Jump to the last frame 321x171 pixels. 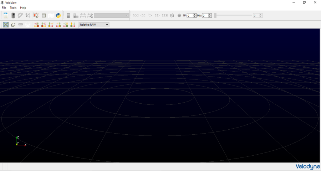click(x=164, y=15)
